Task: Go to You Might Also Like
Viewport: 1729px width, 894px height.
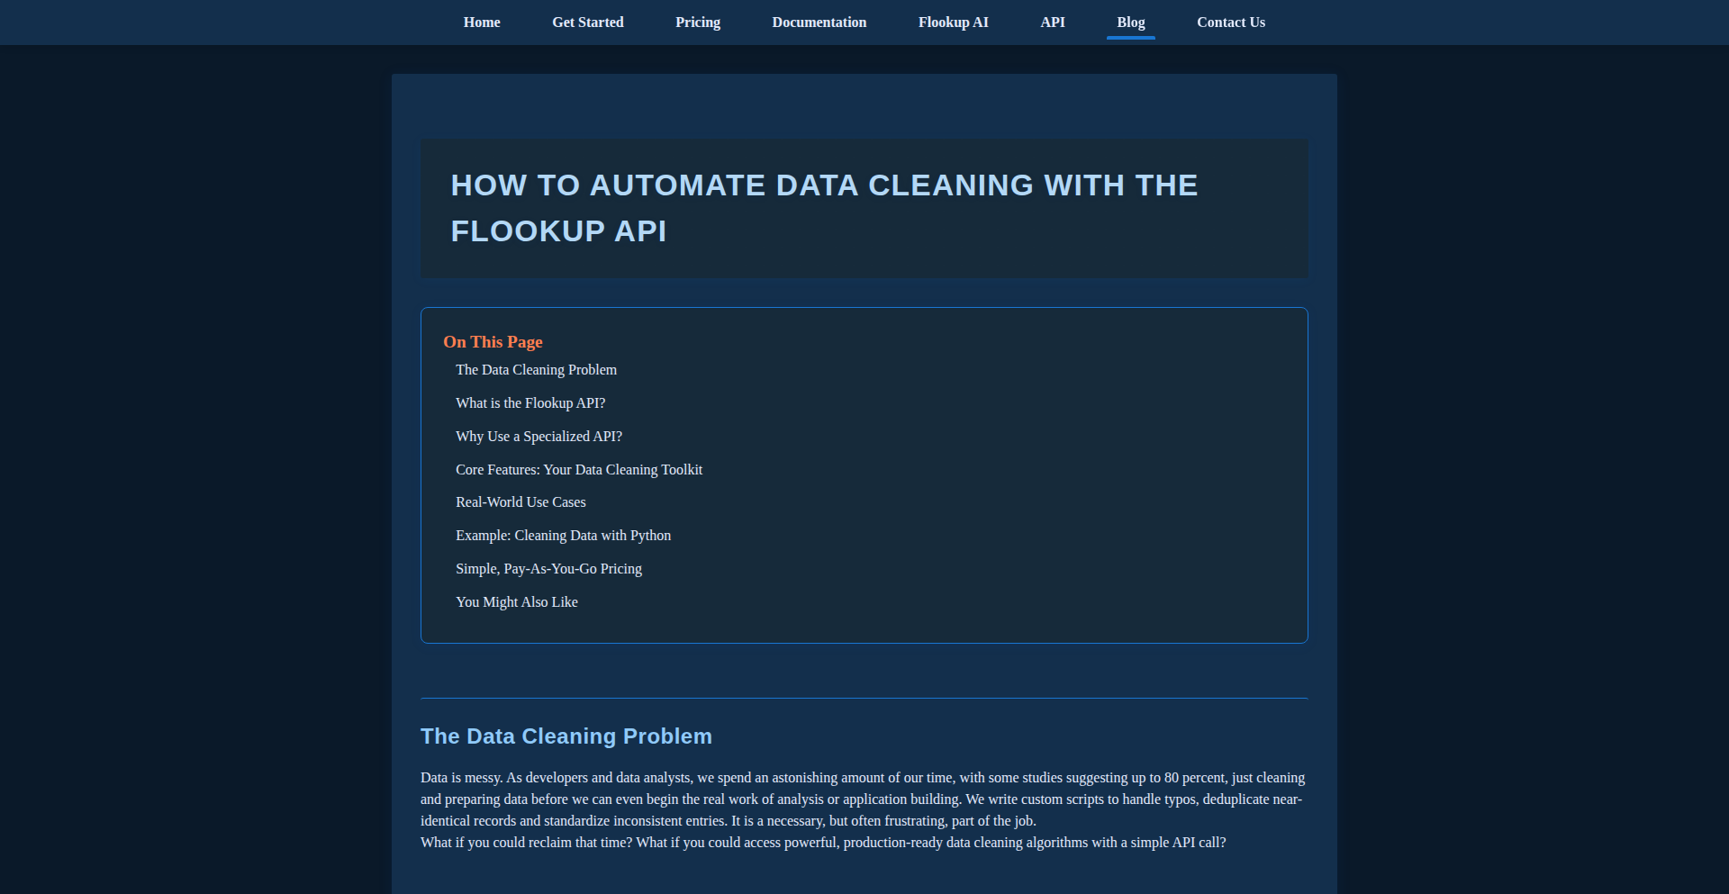Action: coord(517,602)
